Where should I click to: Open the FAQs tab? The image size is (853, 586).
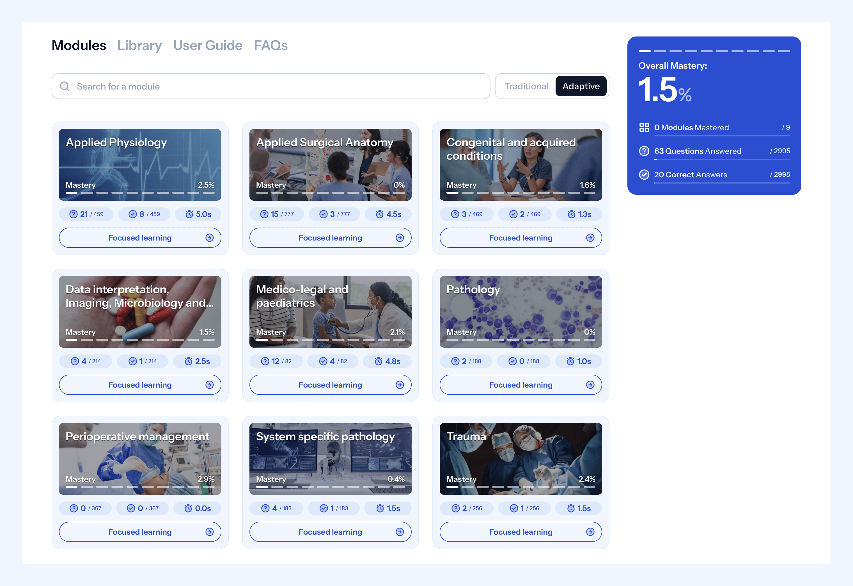(270, 45)
